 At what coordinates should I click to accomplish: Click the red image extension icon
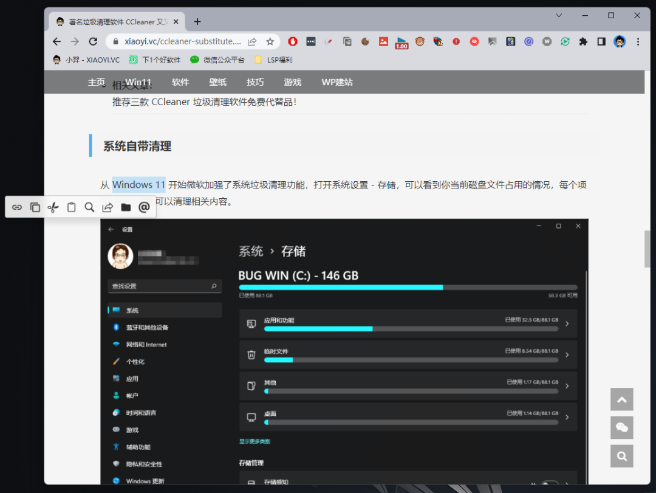383,41
